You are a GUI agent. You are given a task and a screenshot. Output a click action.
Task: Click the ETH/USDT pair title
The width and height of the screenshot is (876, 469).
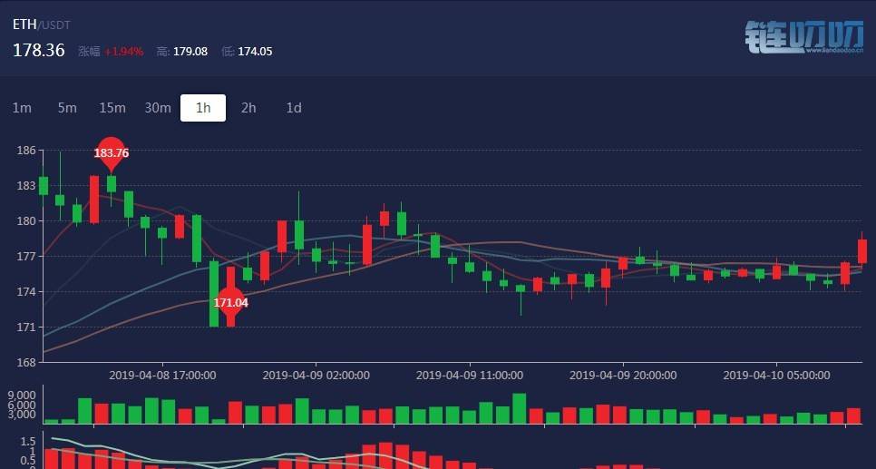click(x=42, y=24)
